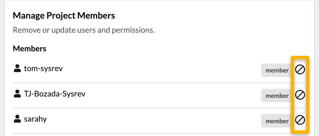The width and height of the screenshot is (319, 136).
Task: Change the member role badge for TJ-Bozada-Sysrev
Action: click(x=277, y=96)
